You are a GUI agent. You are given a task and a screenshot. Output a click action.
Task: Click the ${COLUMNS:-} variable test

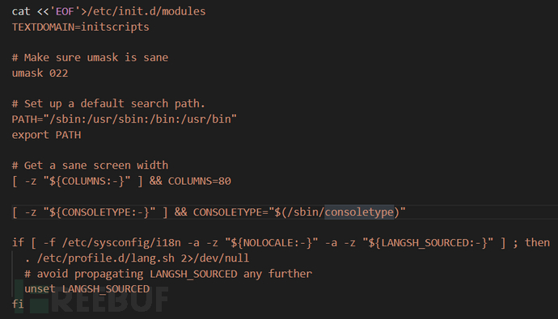point(87,181)
